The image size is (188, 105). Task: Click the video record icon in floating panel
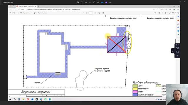tap(177, 52)
